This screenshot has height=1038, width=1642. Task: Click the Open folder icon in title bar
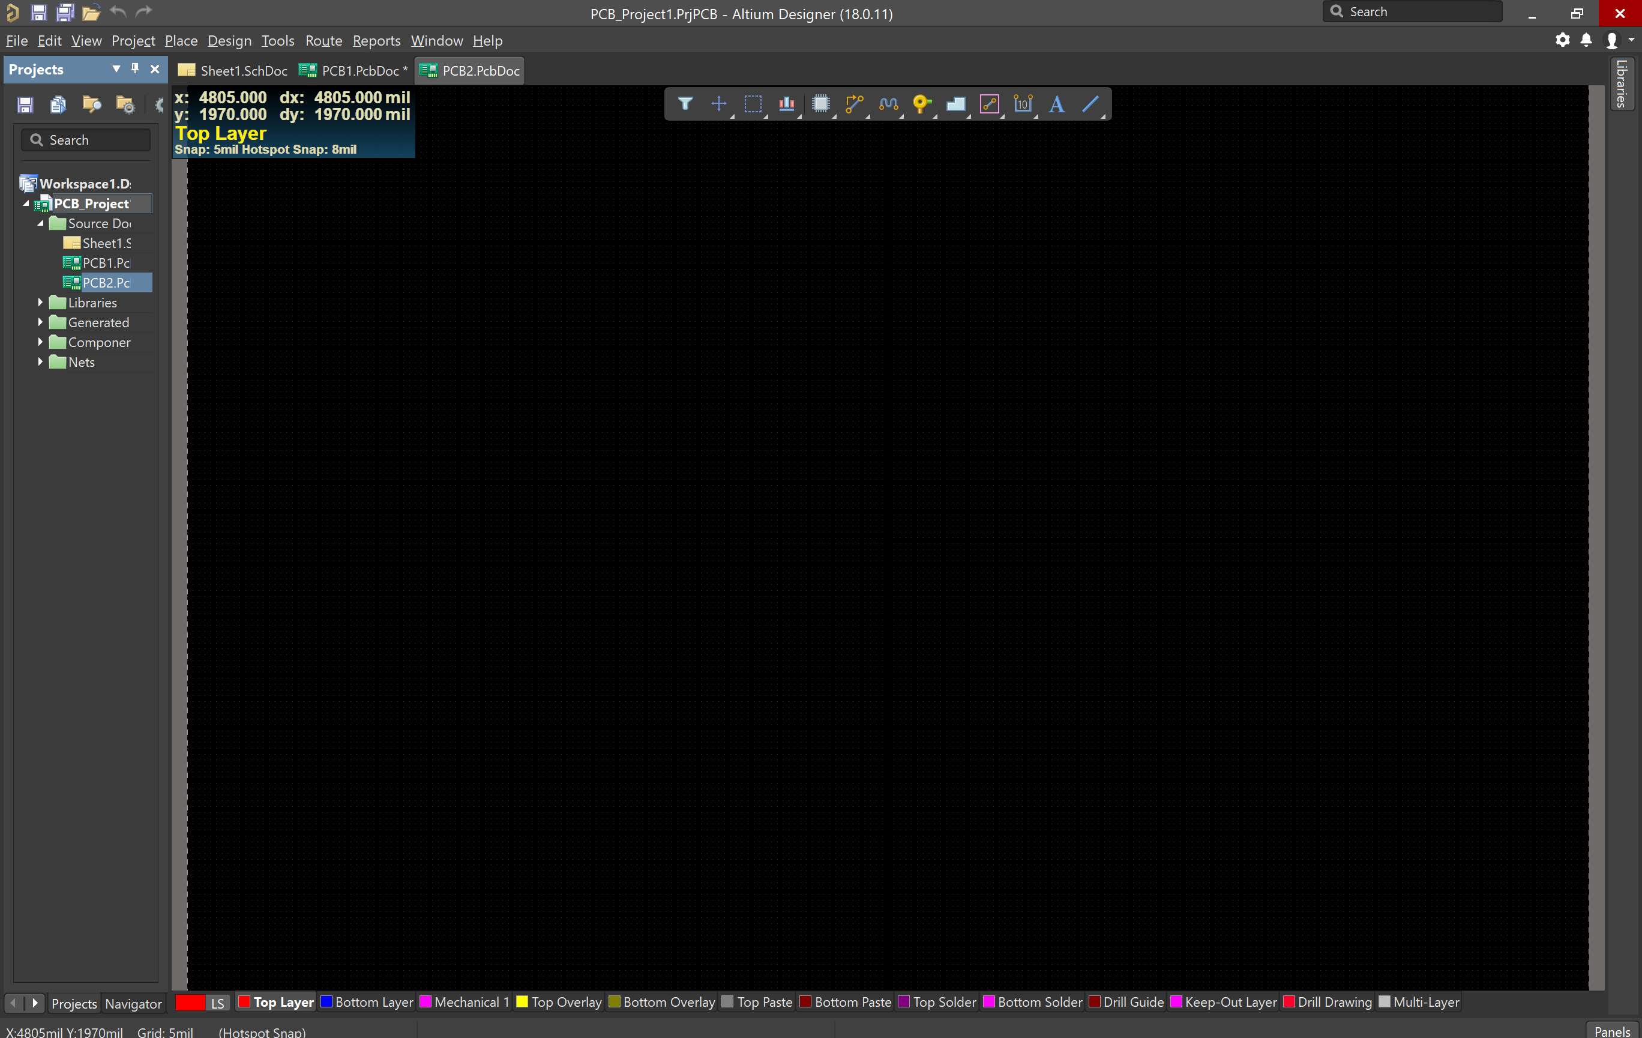click(91, 12)
